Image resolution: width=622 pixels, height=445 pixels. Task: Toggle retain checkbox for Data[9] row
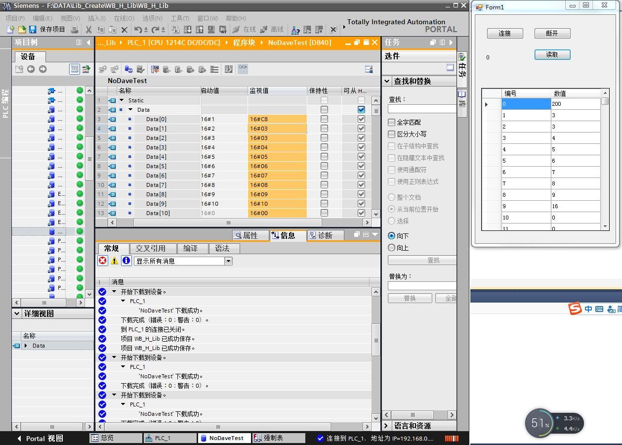pyautogui.click(x=324, y=204)
